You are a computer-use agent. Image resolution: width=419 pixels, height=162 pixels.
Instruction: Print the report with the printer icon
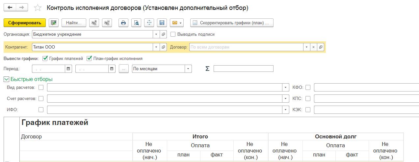coord(123,23)
